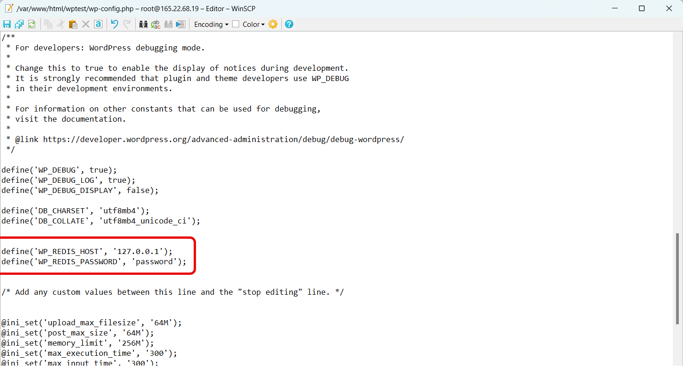This screenshot has height=366, width=683.
Task: Open the Color dropdown menu
Action: click(x=253, y=25)
